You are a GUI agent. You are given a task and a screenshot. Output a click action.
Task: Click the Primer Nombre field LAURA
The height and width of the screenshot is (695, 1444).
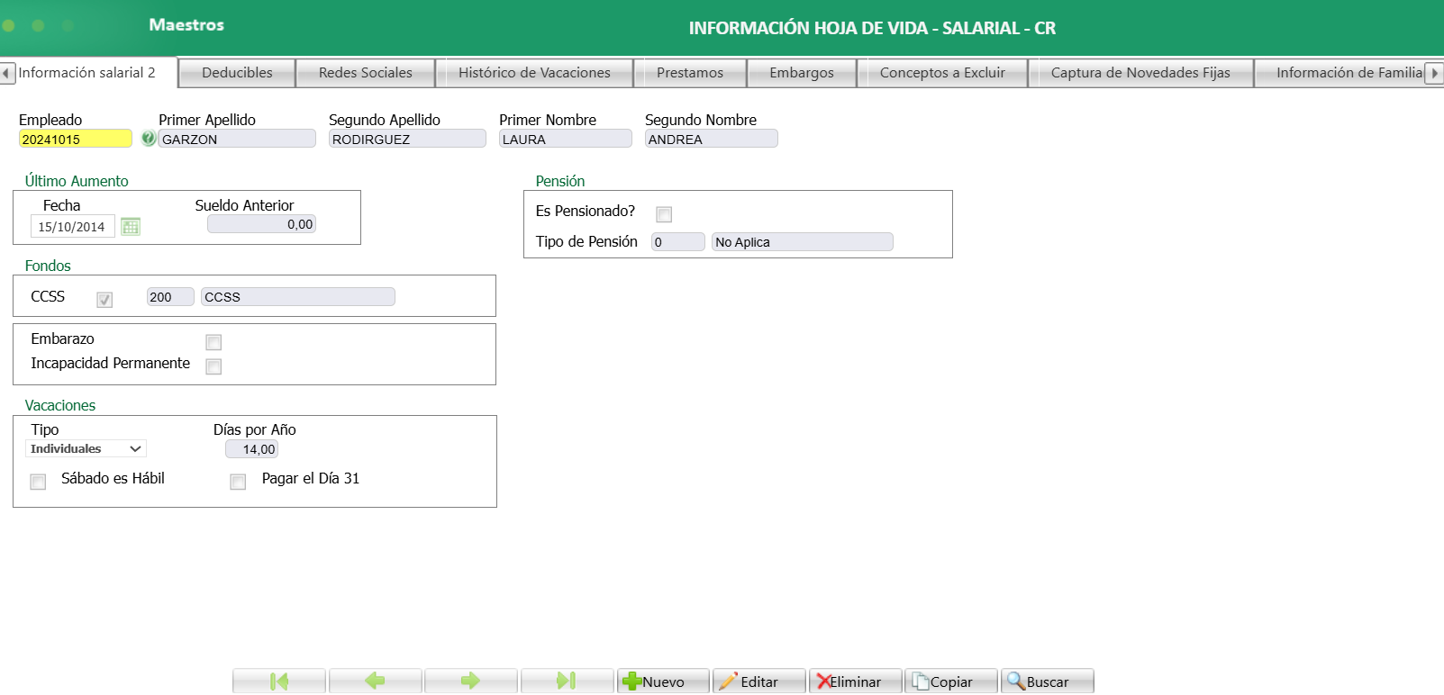pyautogui.click(x=566, y=139)
